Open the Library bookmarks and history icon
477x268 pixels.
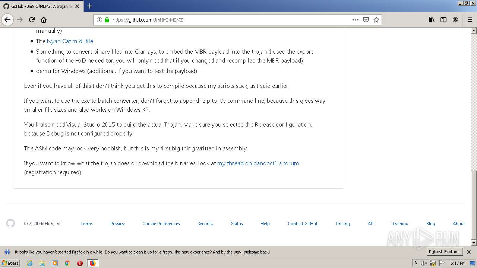click(432, 20)
